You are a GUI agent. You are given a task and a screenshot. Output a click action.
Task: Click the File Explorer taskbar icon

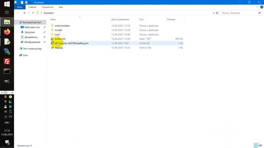click(x=7, y=22)
